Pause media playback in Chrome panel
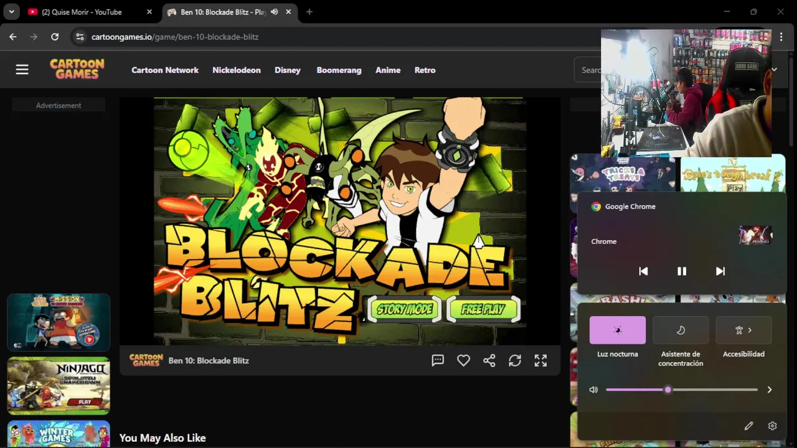Image resolution: width=797 pixels, height=448 pixels. 682,271
